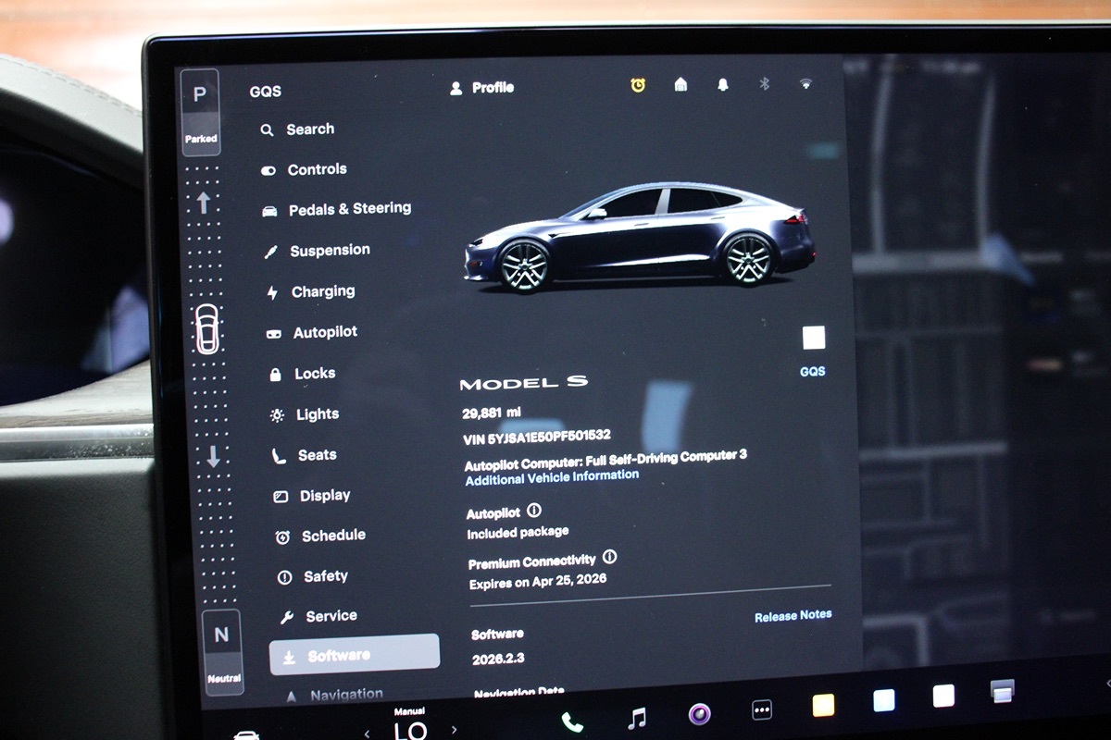Open Suspension settings

[x=317, y=251]
